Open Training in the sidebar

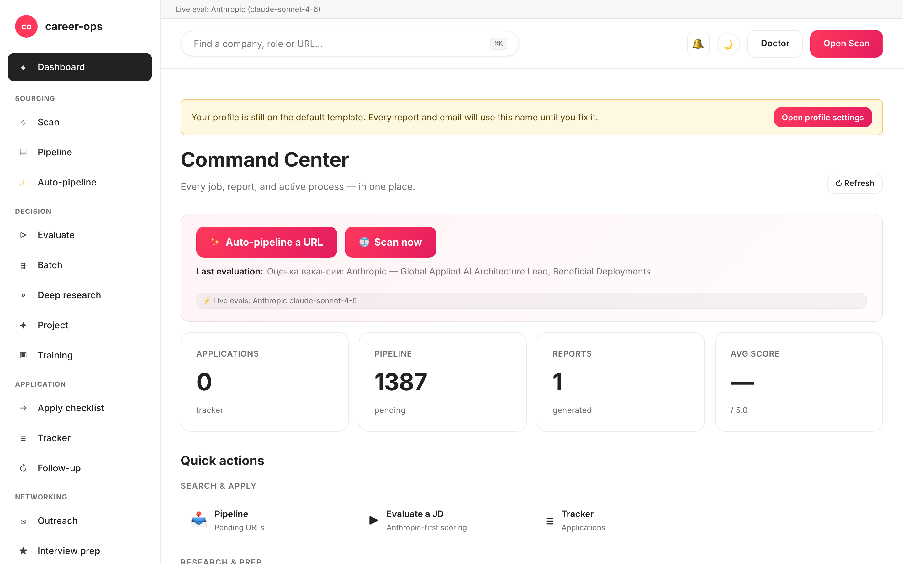pyautogui.click(x=80, y=356)
